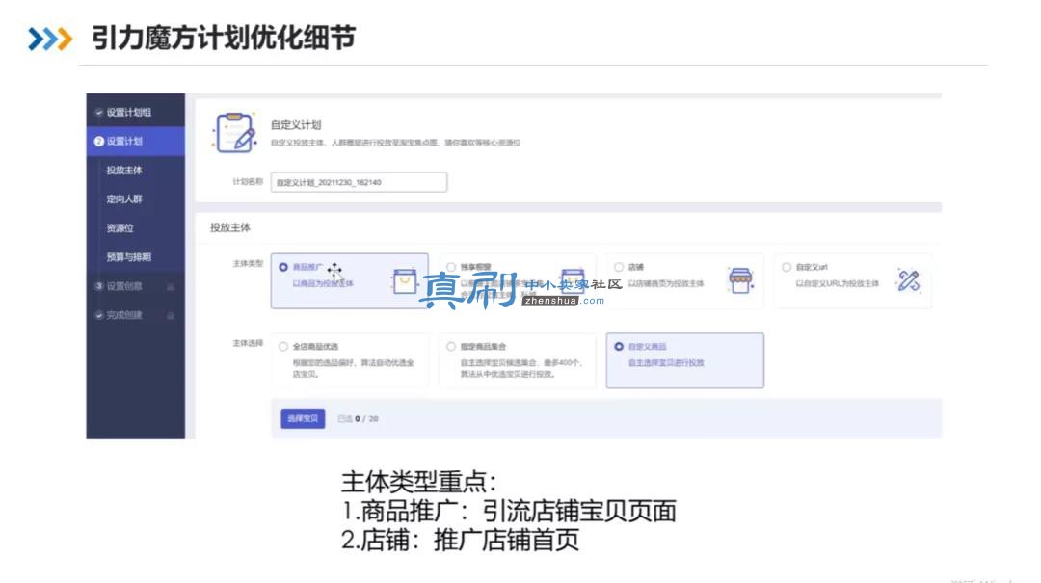Image resolution: width=1041 pixels, height=583 pixels.
Task: Click the custom plan clipboard icon
Action: (234, 132)
